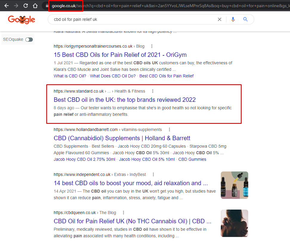Click the blue search magnifier icon
The image size is (290, 245).
click(245, 19)
